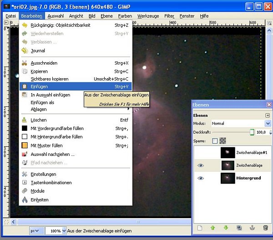Viewport: 273px width, 240px height.
Task: Select Mit Muster füllen pattern swatch
Action: coord(25,145)
